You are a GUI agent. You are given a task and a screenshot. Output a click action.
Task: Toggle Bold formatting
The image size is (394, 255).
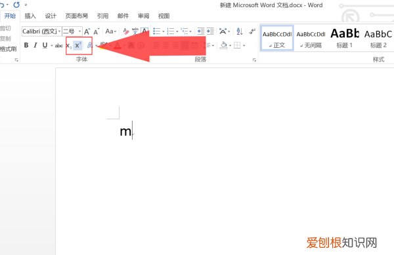26,45
